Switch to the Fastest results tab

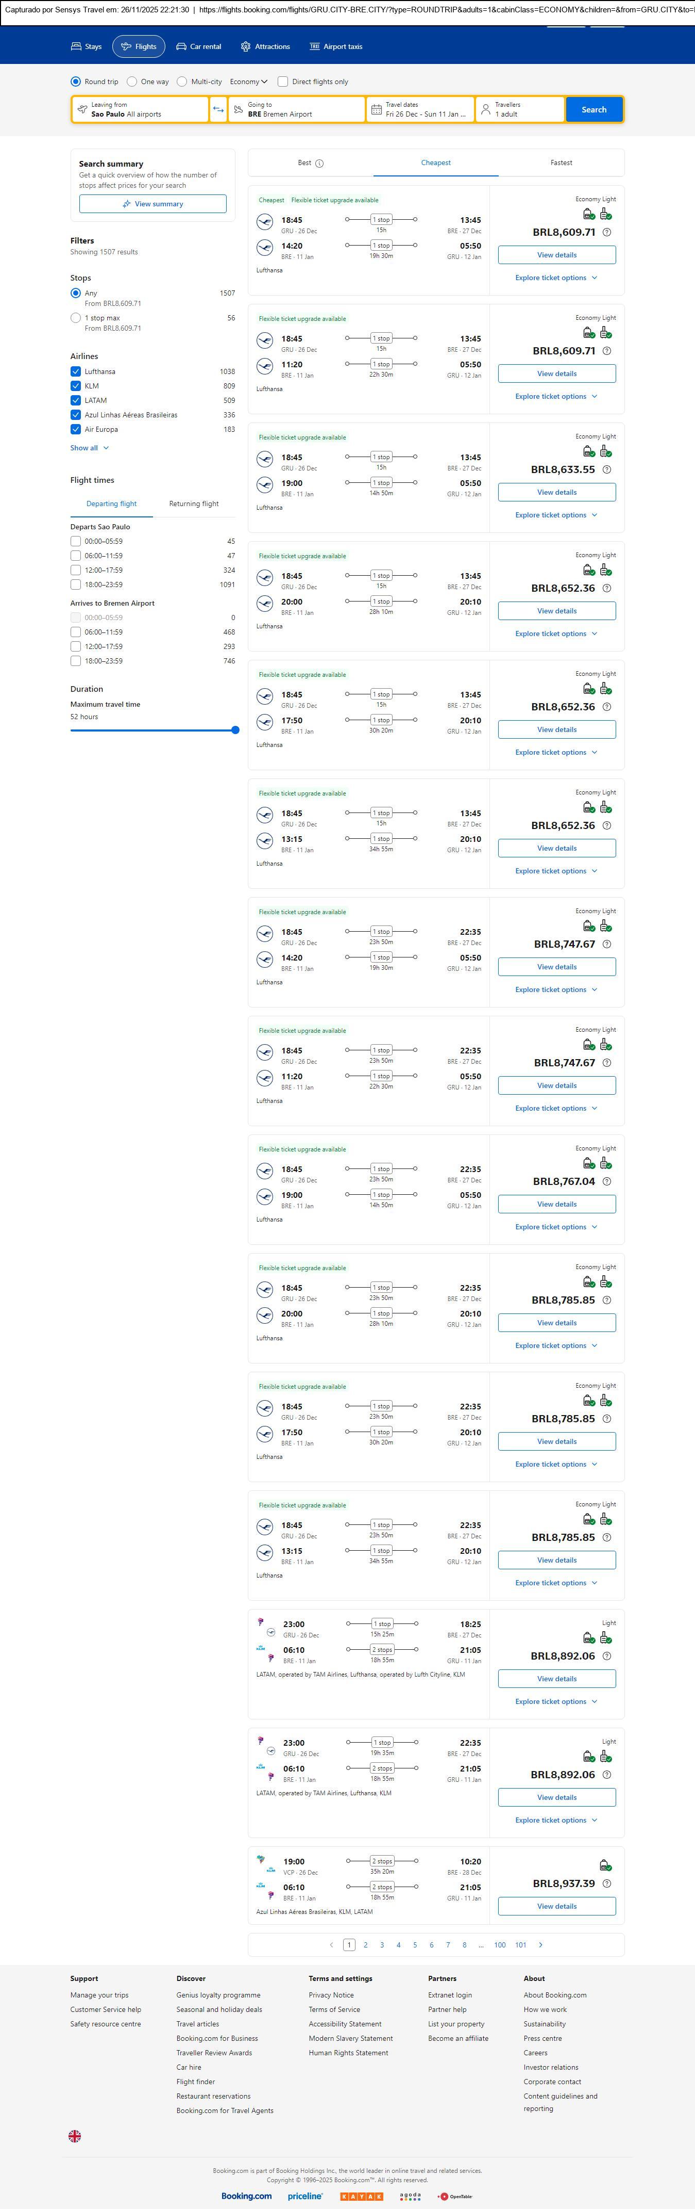[x=561, y=163]
